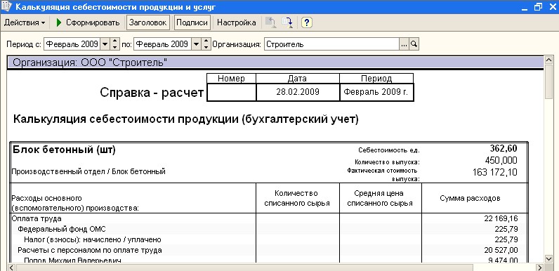Minimize the report window
The image size is (559, 271).
point(525,7)
